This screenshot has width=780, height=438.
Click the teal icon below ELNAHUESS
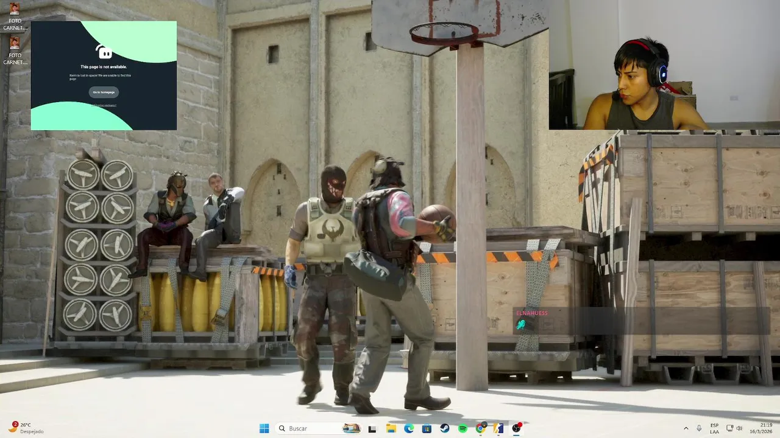pyautogui.click(x=521, y=325)
